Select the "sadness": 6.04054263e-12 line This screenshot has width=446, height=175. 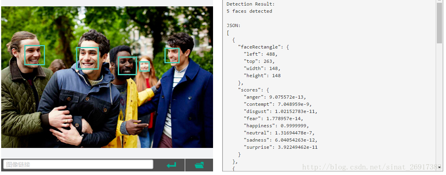click(x=280, y=140)
